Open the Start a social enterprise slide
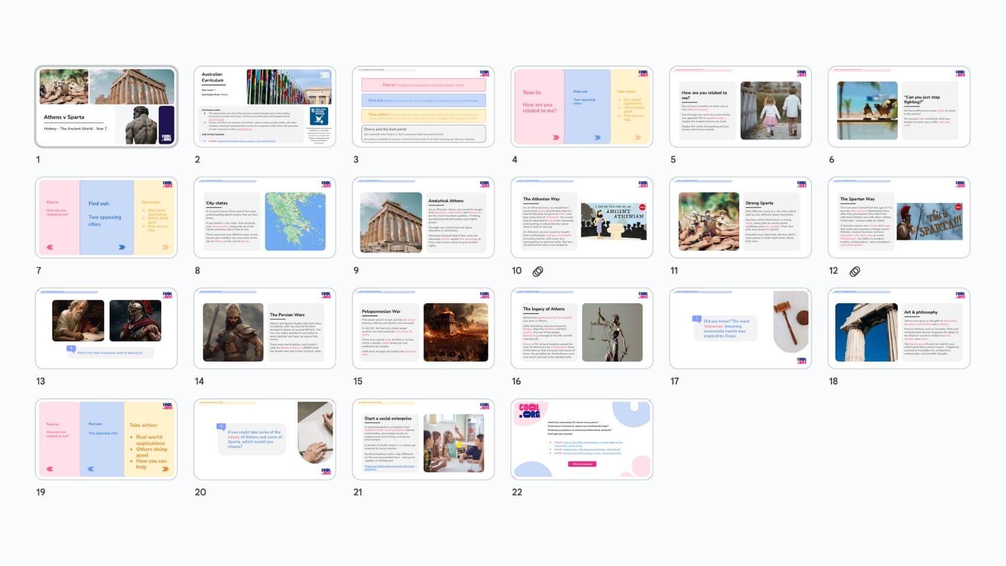This screenshot has height=566, width=1006. click(423, 440)
